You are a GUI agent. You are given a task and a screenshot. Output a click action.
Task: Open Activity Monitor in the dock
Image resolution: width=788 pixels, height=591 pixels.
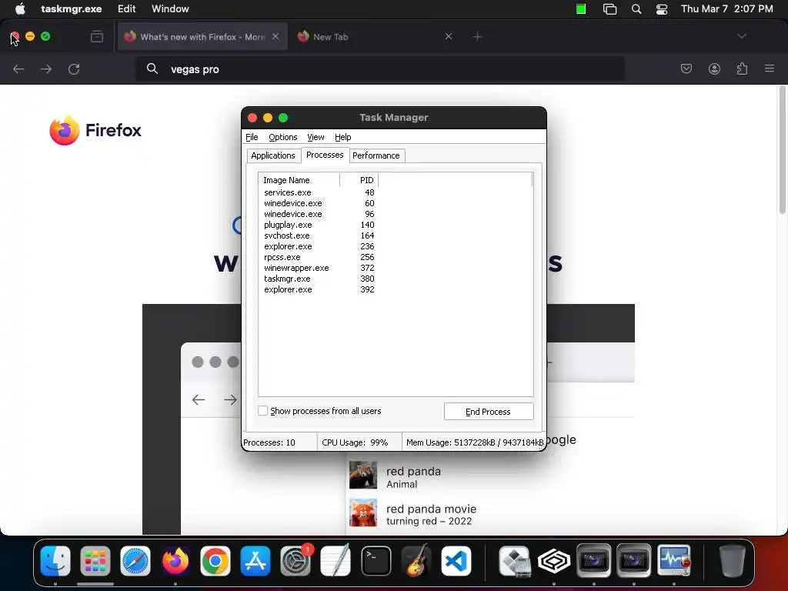click(674, 561)
